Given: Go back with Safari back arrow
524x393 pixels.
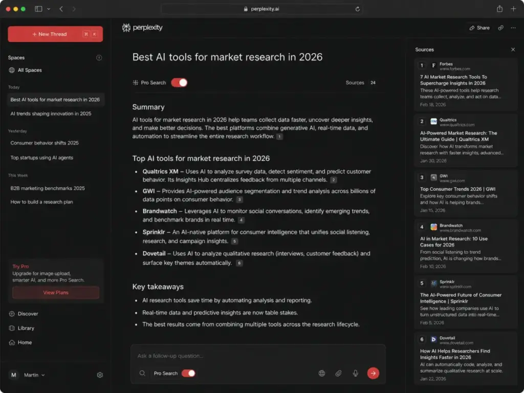Looking at the screenshot, I should pos(61,9).
